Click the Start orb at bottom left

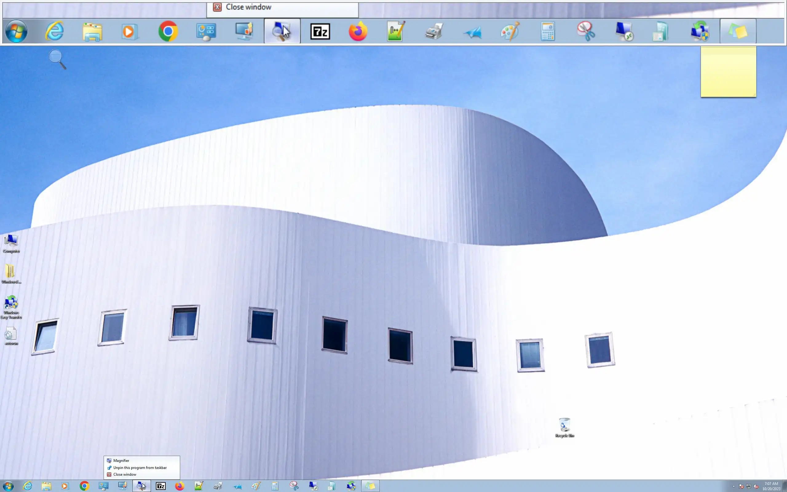[8, 486]
